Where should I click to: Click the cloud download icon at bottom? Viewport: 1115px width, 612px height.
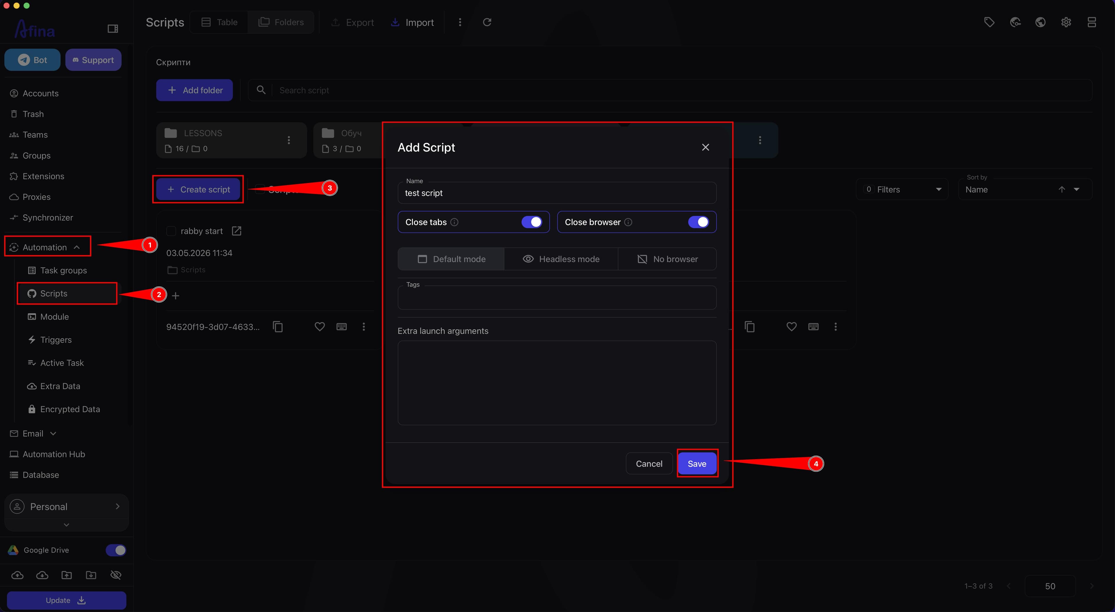42,575
